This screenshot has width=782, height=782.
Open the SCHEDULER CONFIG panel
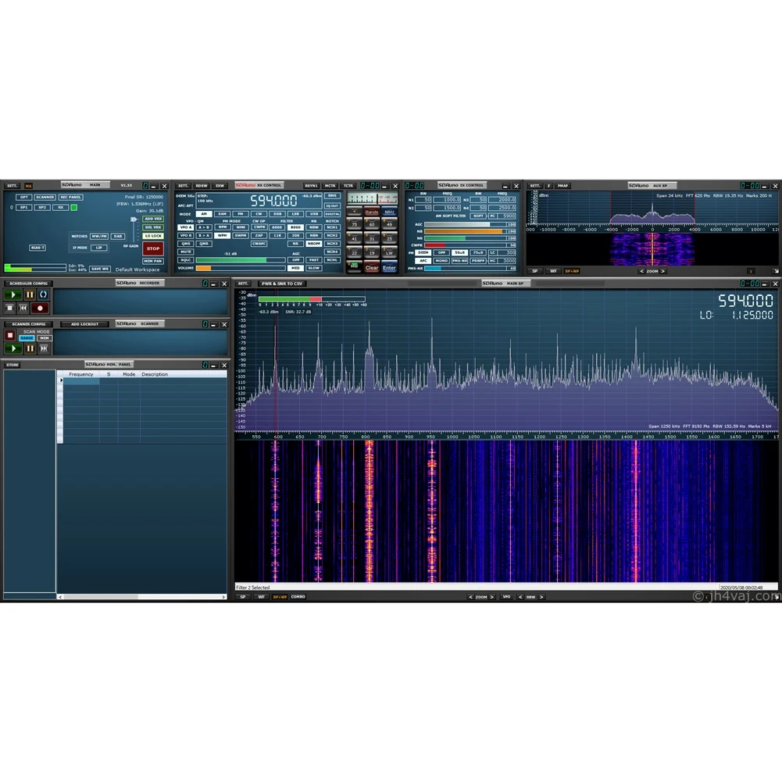28,284
